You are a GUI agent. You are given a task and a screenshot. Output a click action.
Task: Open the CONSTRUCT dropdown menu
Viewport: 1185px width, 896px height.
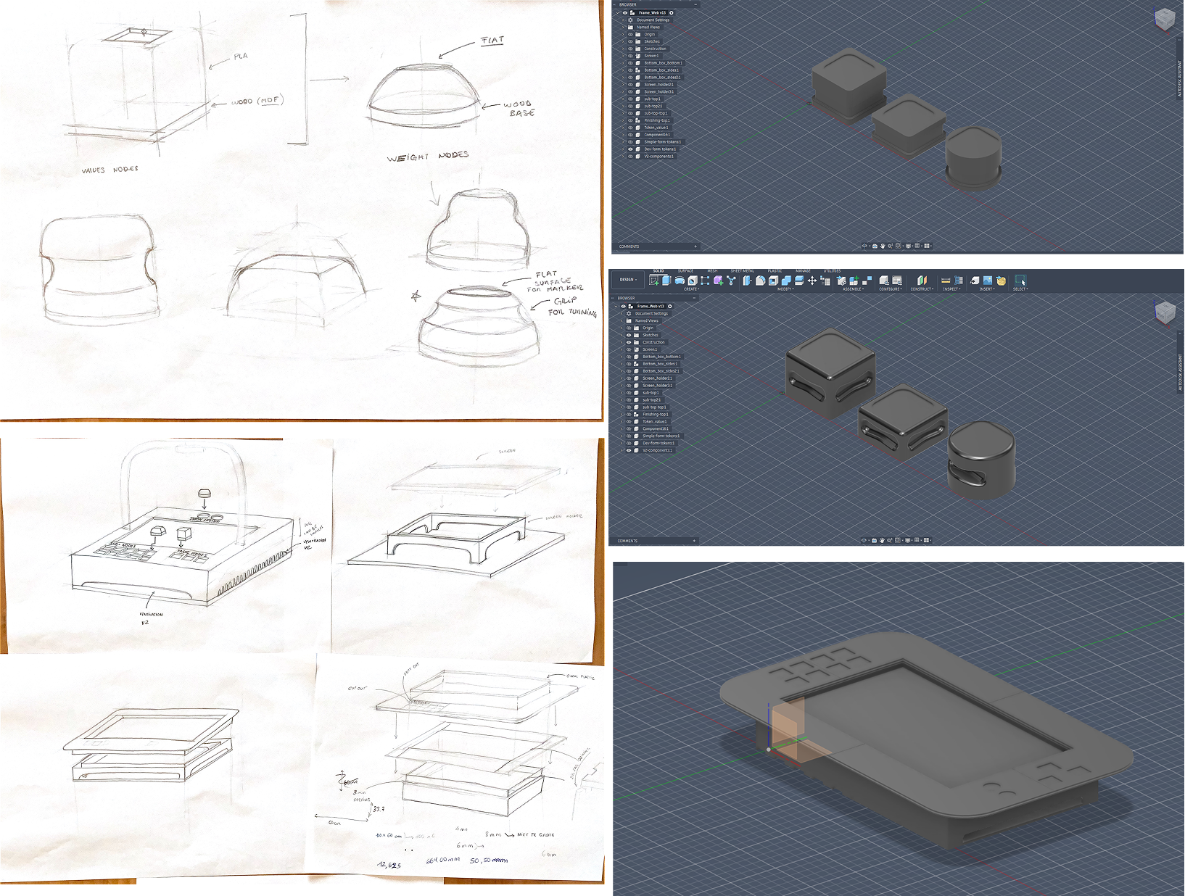922,289
